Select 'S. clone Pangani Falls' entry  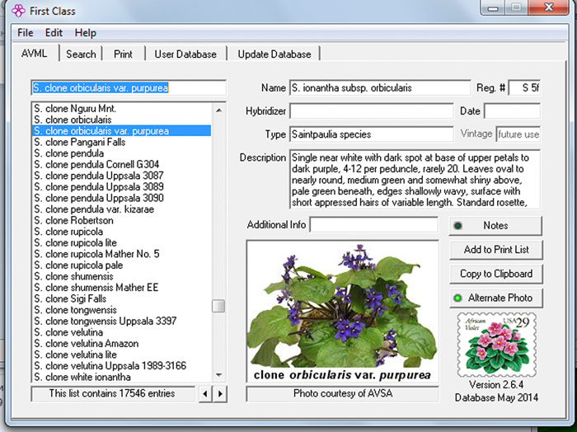pyautogui.click(x=121, y=142)
